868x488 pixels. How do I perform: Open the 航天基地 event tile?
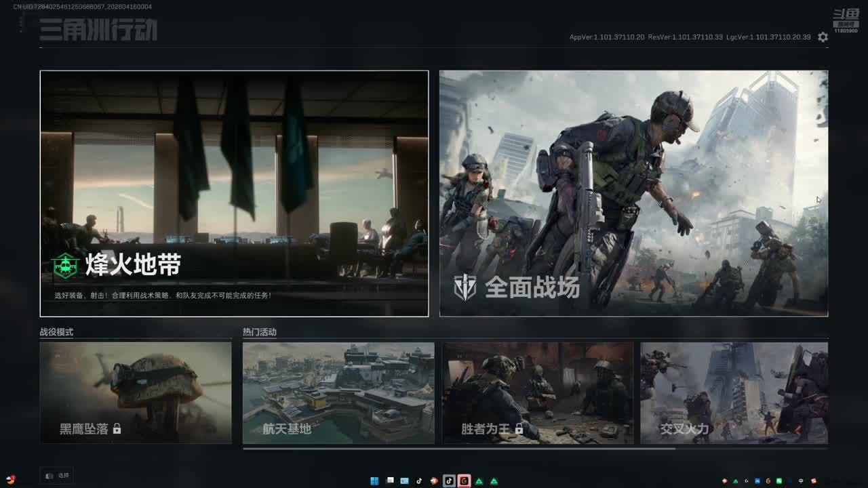tap(338, 393)
